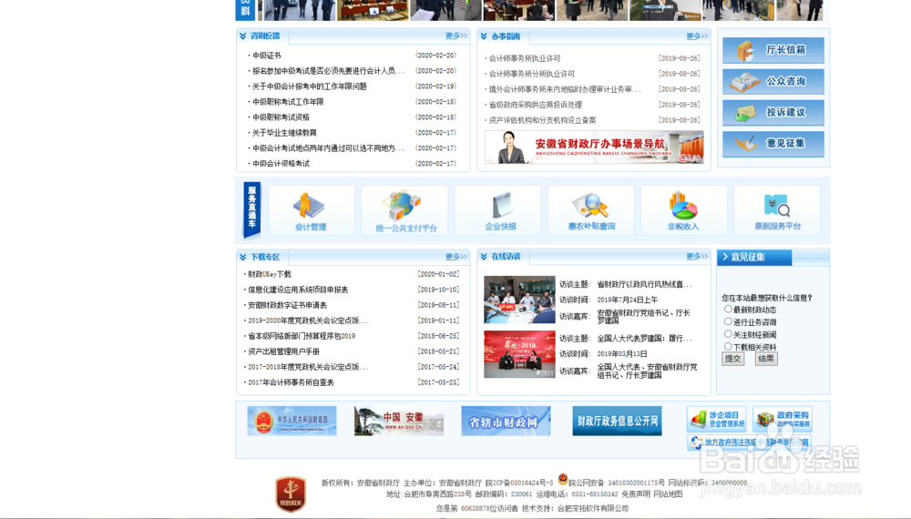The height and width of the screenshot is (519, 911).
Task: Open 中级职称考试工作年限 entry
Action: (x=288, y=102)
